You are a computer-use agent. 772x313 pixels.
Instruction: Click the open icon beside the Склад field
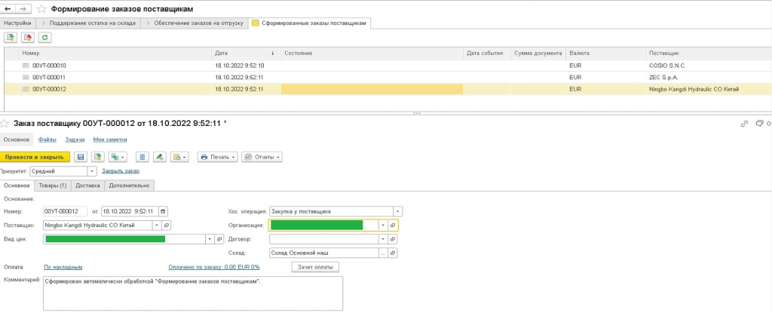pos(394,253)
